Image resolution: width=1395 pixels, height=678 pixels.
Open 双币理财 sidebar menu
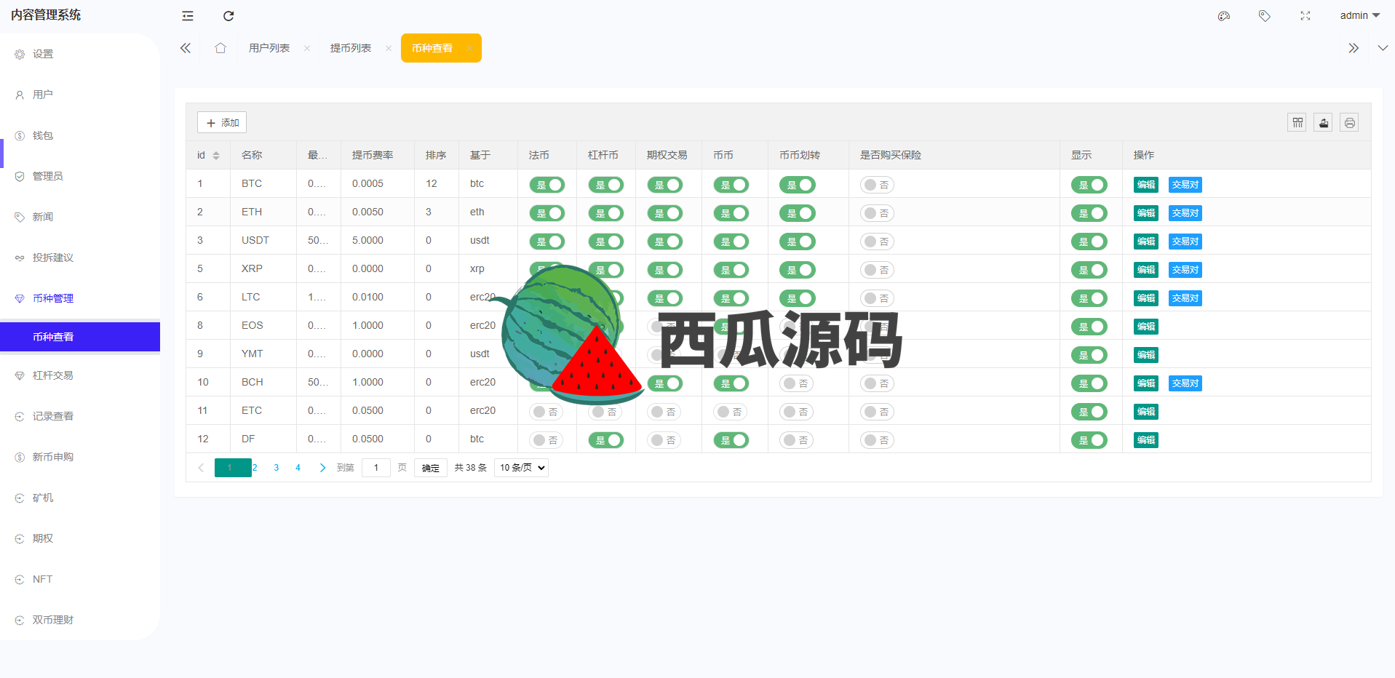pos(80,620)
